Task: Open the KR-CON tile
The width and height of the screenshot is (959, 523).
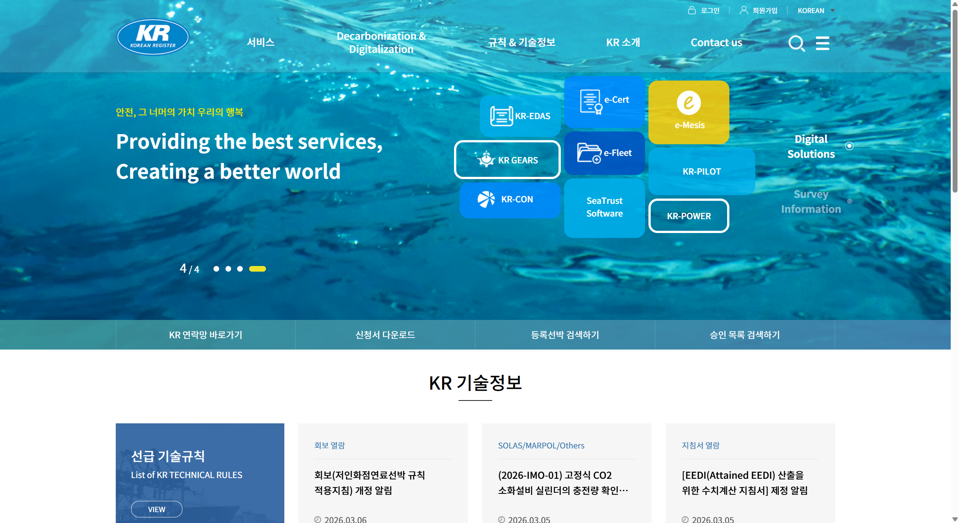Action: click(510, 199)
